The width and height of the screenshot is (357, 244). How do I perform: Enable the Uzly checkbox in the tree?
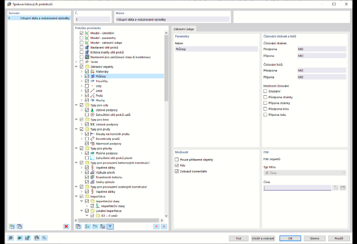coord(87,86)
